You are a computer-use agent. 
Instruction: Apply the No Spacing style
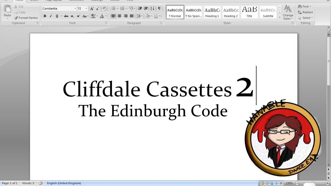(194, 12)
